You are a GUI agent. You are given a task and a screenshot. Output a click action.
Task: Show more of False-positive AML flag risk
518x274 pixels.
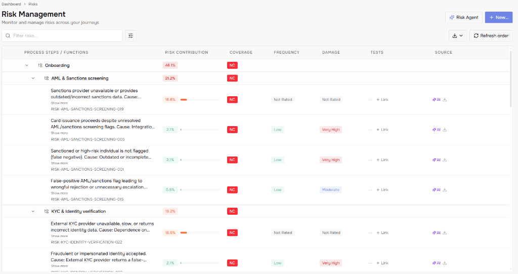[x=59, y=193]
